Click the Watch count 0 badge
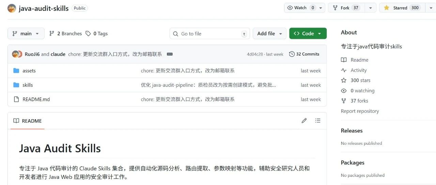Image resolution: width=436 pixels, height=185 pixels. pyautogui.click(x=313, y=8)
